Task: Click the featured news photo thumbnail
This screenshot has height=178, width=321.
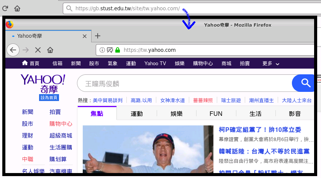Action: [148, 149]
